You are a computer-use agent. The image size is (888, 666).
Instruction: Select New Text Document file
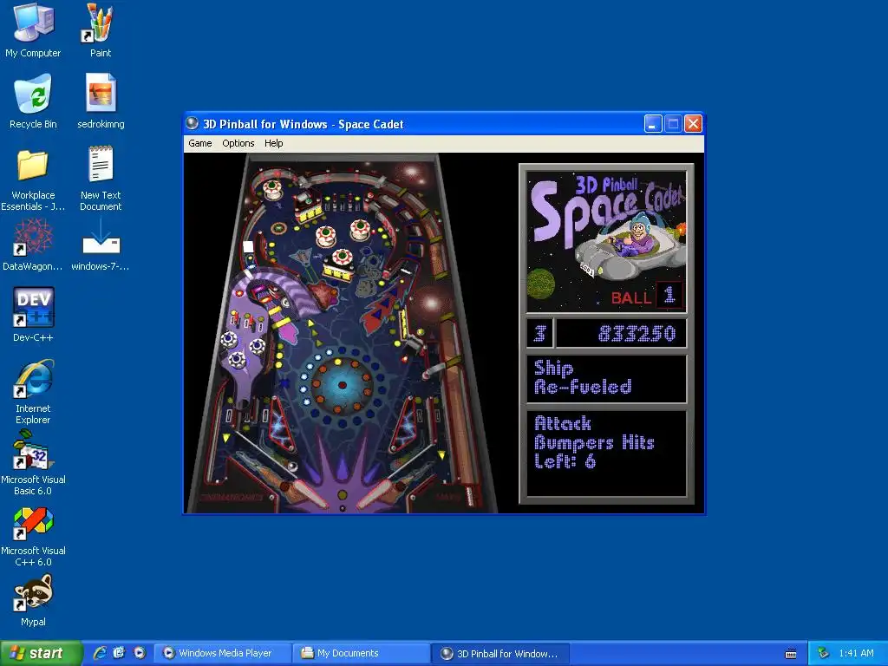pos(101,179)
